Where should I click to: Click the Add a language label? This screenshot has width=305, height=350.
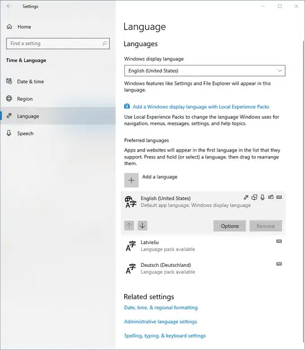pyautogui.click(x=160, y=177)
